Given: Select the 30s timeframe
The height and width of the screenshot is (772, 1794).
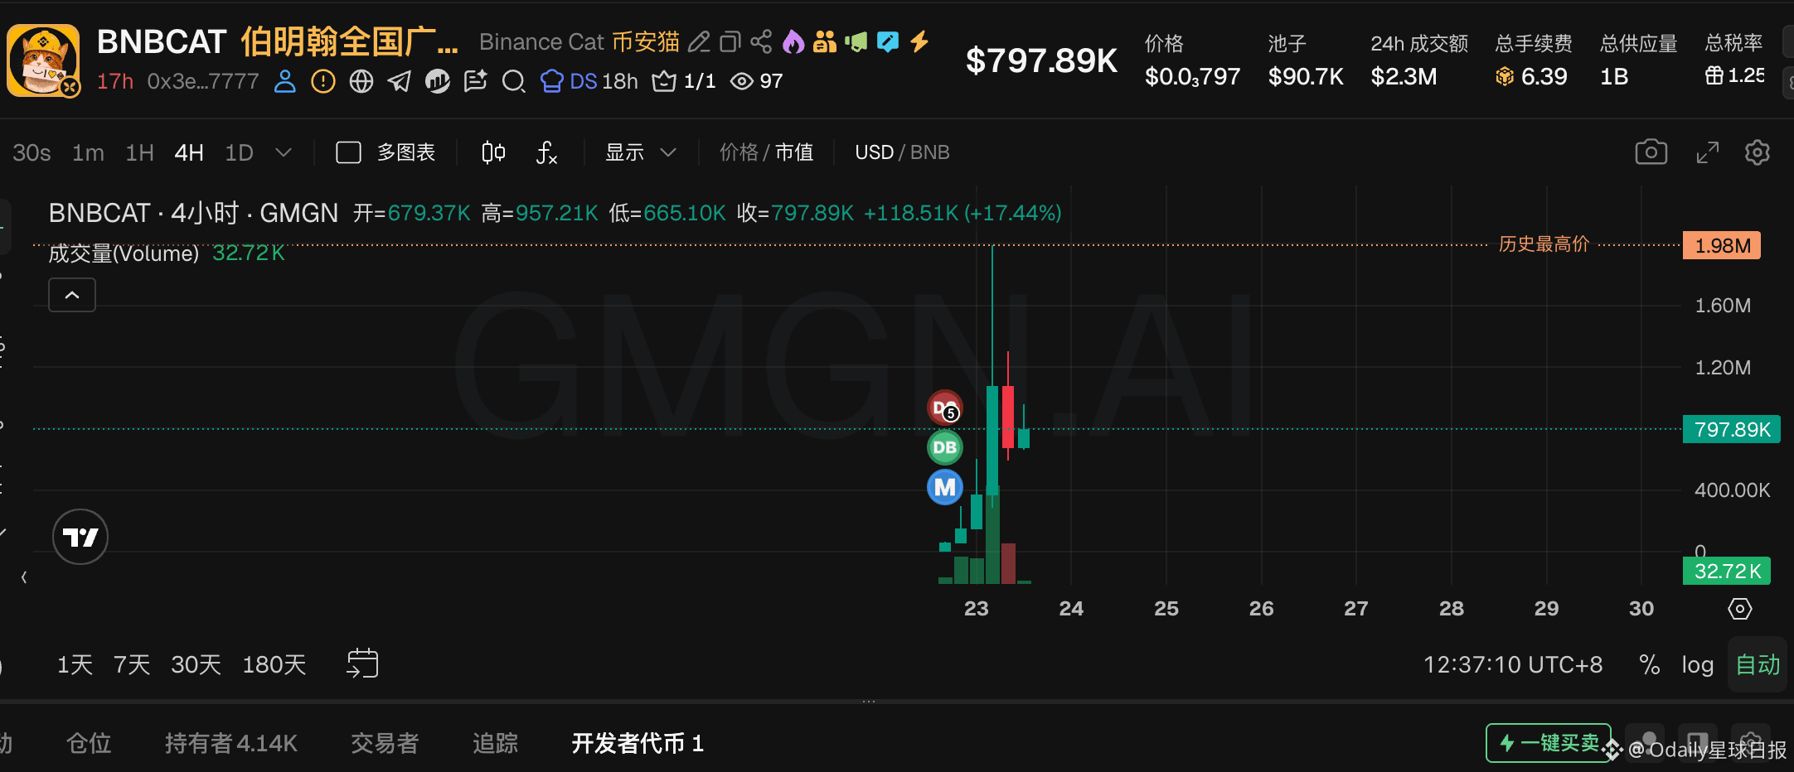Looking at the screenshot, I should pyautogui.click(x=32, y=152).
